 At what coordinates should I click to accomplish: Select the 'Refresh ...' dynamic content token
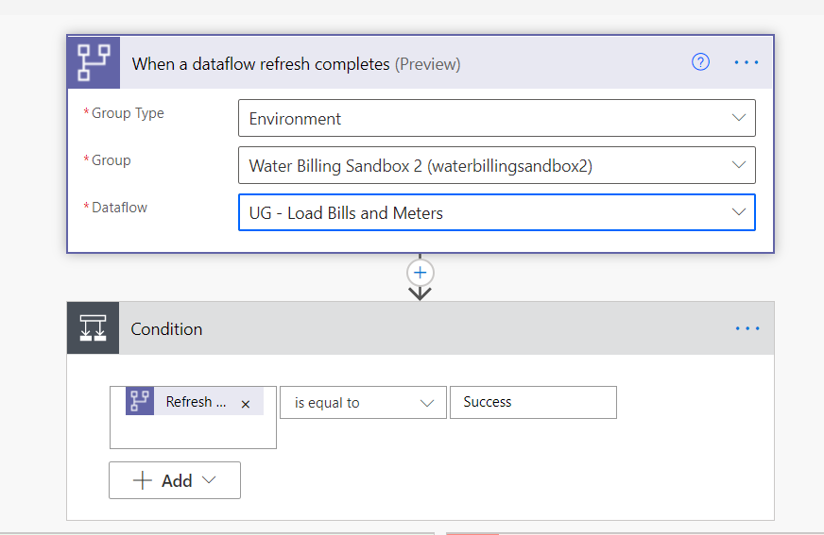point(196,402)
